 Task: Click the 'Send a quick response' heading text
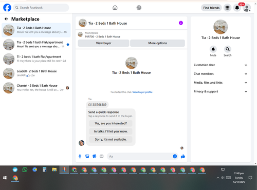coord(103,112)
